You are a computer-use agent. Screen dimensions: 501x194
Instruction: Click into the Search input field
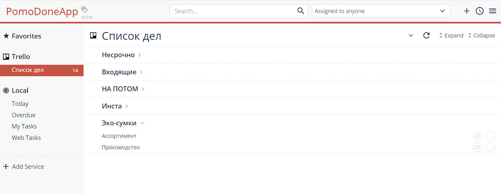tap(233, 11)
